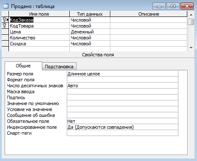Click the Смарт-теги value box
The image size is (197, 161).
click(x=123, y=133)
